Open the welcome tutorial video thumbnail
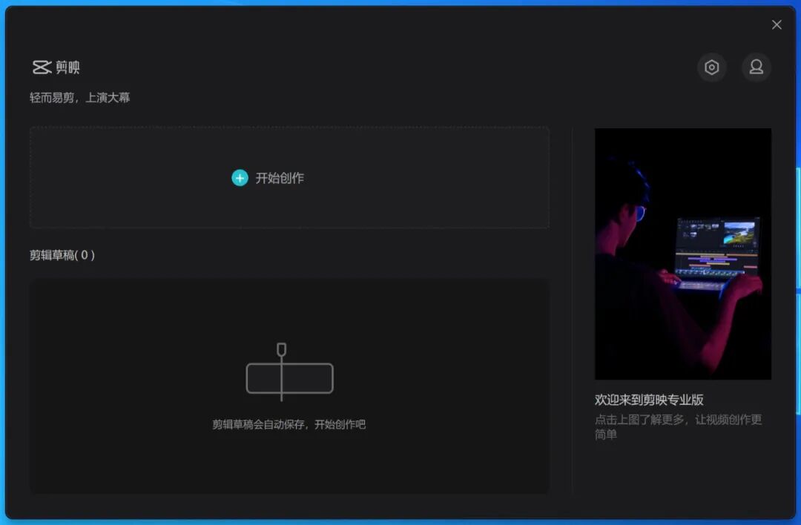This screenshot has width=801, height=525. click(x=682, y=253)
